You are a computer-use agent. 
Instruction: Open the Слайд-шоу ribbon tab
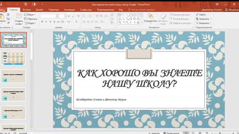[86, 10]
